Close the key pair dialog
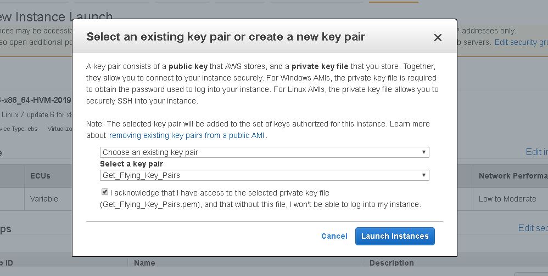Image resolution: width=548 pixels, height=276 pixels. [438, 38]
